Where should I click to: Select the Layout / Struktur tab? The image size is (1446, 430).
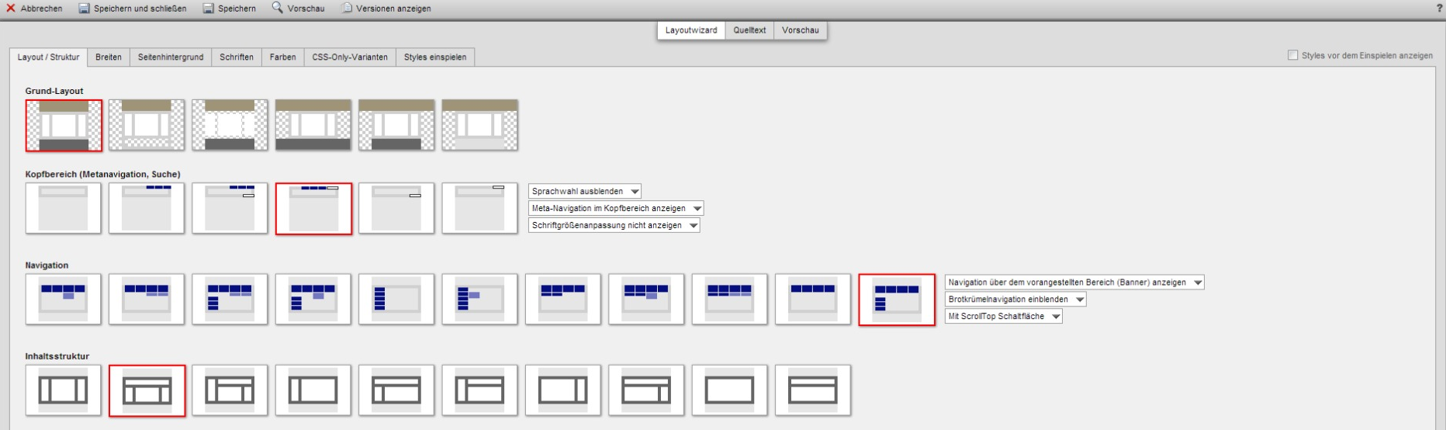tap(48, 57)
